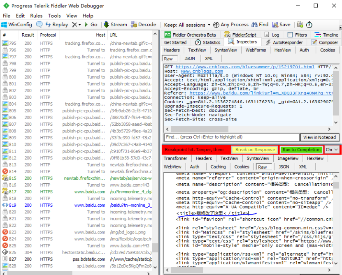Click response pane scroll-down arrow
The width and height of the screenshot is (342, 275).
pyautogui.click(x=336, y=263)
